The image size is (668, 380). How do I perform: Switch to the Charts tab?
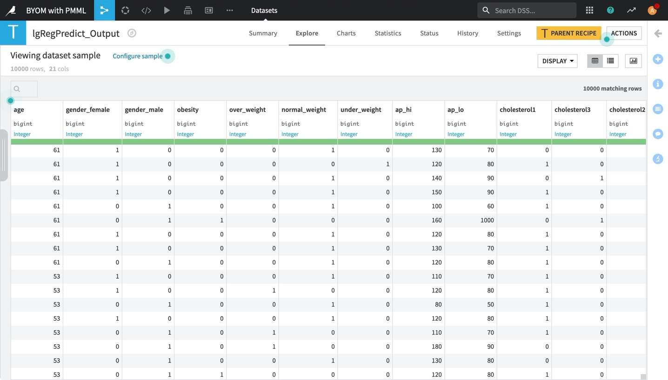(x=346, y=33)
